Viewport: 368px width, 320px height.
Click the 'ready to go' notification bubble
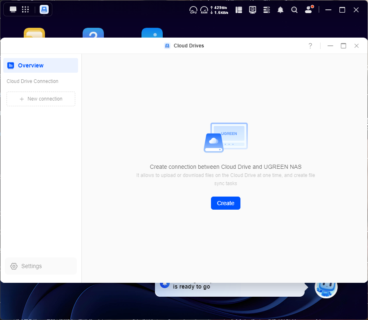[x=229, y=288]
